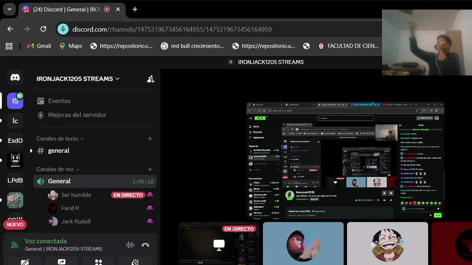Select the red participant tile
The width and height of the screenshot is (472, 265).
[x=452, y=244]
